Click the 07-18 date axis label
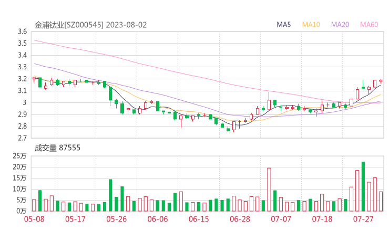Image resolution: width=389 pixels, height=231 pixels. [x=322, y=219]
